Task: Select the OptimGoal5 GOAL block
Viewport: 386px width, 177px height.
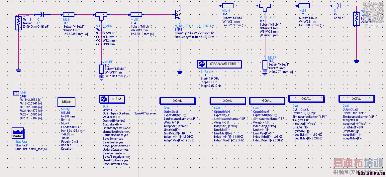Action: pyautogui.click(x=267, y=100)
